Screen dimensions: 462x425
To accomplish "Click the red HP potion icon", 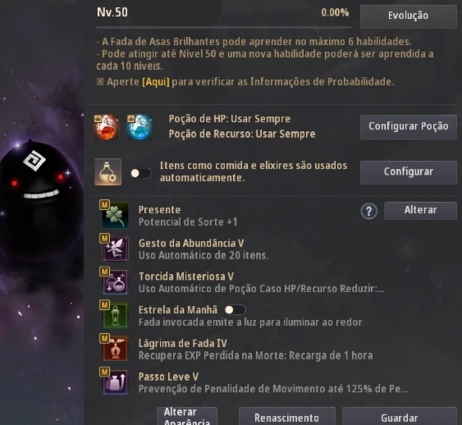I will pos(107,127).
